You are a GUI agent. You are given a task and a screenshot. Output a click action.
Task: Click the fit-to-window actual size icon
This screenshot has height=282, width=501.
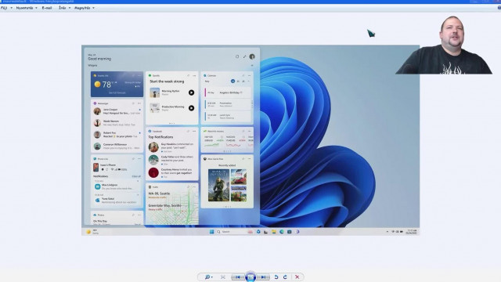tap(222, 277)
